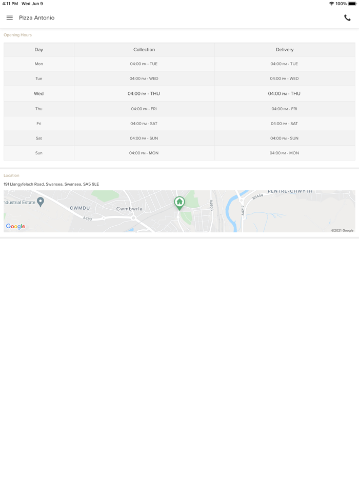Tap the Wi-Fi status icon

click(x=331, y=4)
